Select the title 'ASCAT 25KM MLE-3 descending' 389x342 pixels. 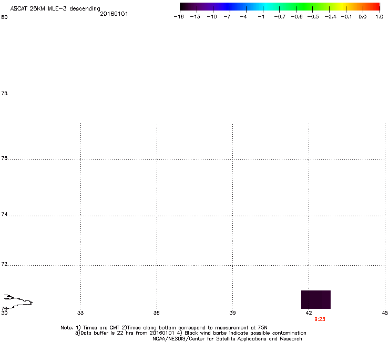tap(55, 9)
